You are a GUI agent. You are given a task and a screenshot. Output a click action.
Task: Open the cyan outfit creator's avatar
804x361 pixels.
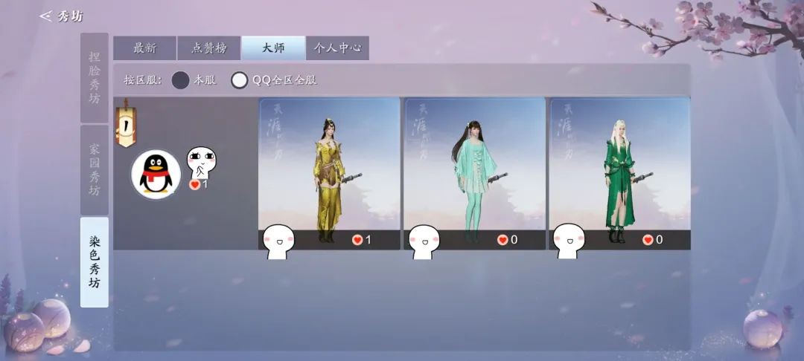[x=424, y=241]
